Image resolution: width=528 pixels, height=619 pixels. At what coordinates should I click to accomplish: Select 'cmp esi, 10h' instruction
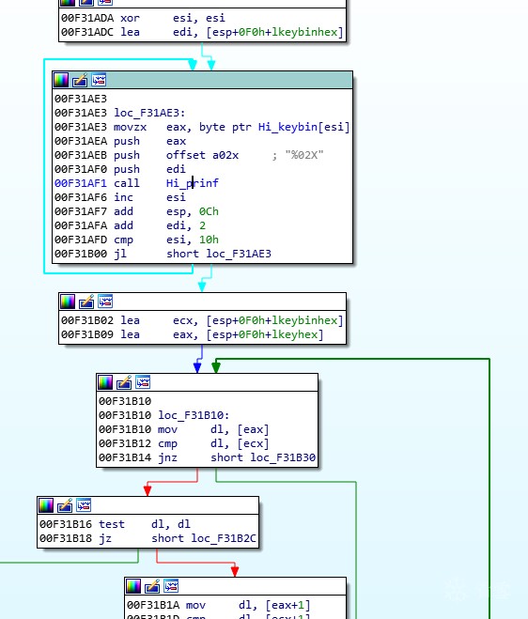(x=136, y=240)
